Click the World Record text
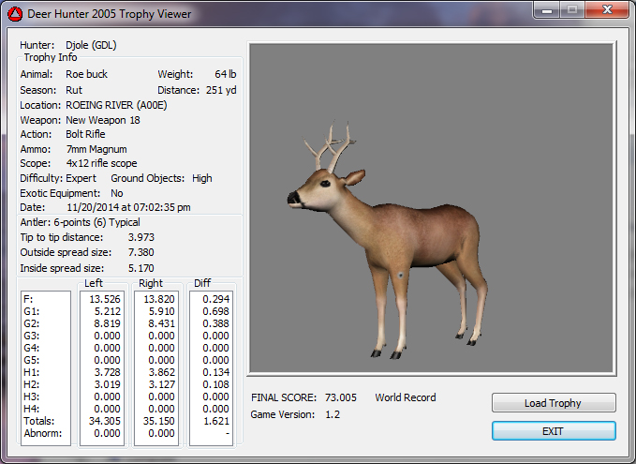Viewport: 636px width, 464px height. tap(406, 397)
